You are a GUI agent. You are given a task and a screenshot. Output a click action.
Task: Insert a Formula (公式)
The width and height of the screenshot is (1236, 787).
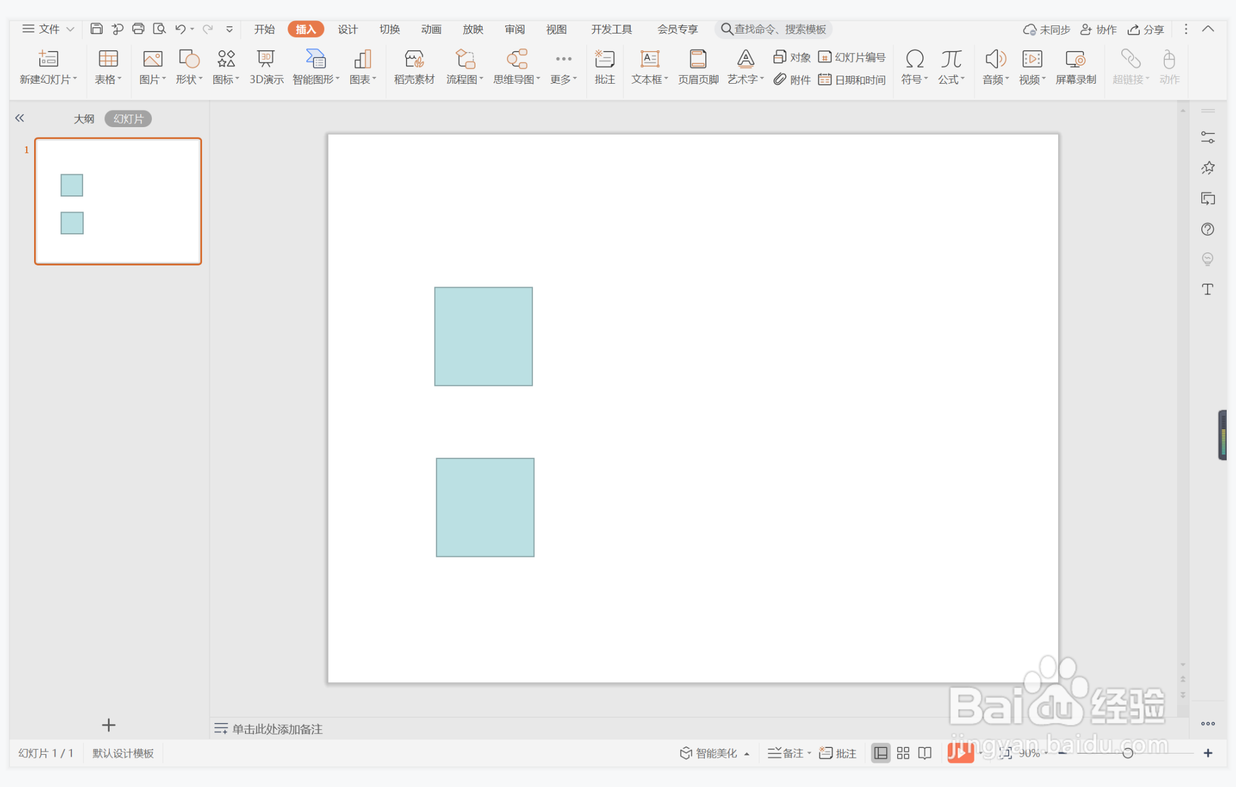coord(951,67)
